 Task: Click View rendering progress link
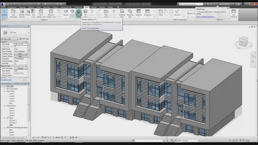click(x=206, y=17)
